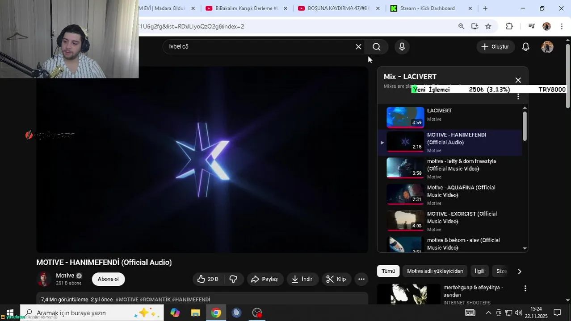The width and height of the screenshot is (571, 321).
Task: Dislike the video with thumbs down
Action: (x=233, y=279)
